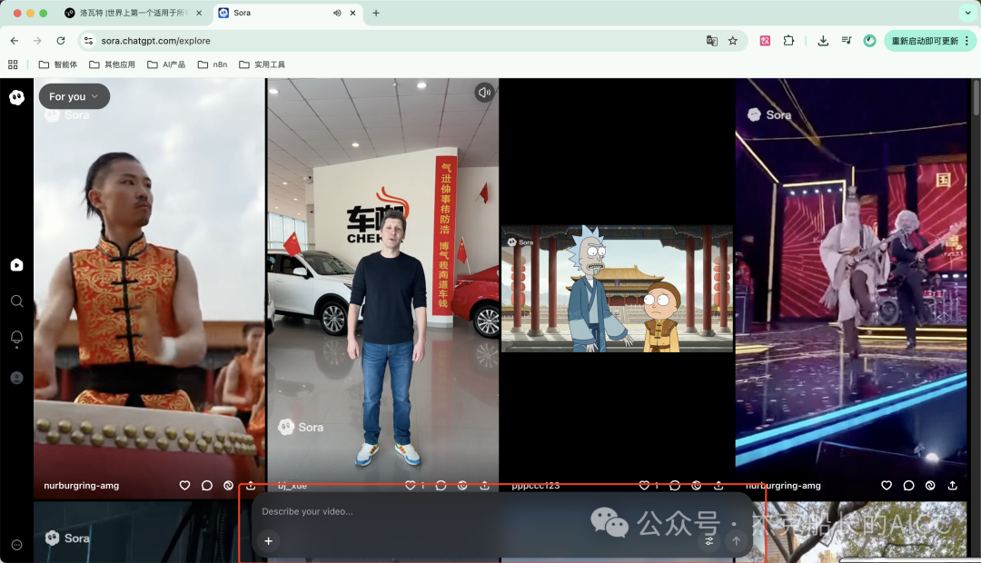Translate this page icon
The image size is (981, 563).
pyautogui.click(x=712, y=41)
